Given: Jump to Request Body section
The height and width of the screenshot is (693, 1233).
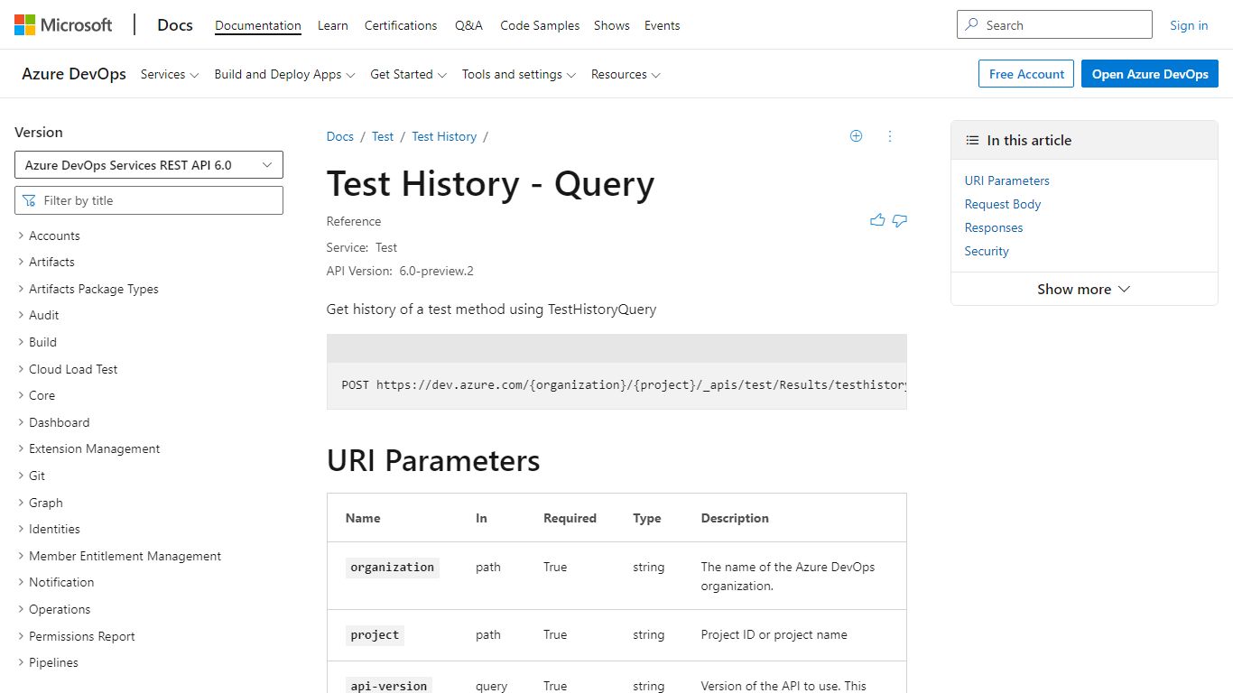Looking at the screenshot, I should coord(1003,204).
